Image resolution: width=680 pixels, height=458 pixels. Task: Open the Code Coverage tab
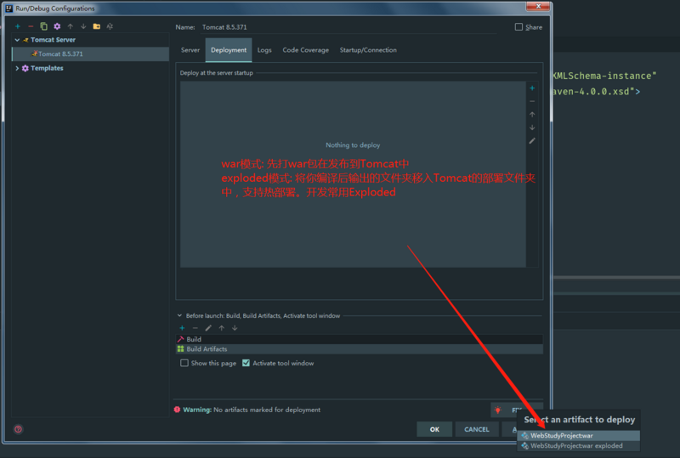coord(306,50)
